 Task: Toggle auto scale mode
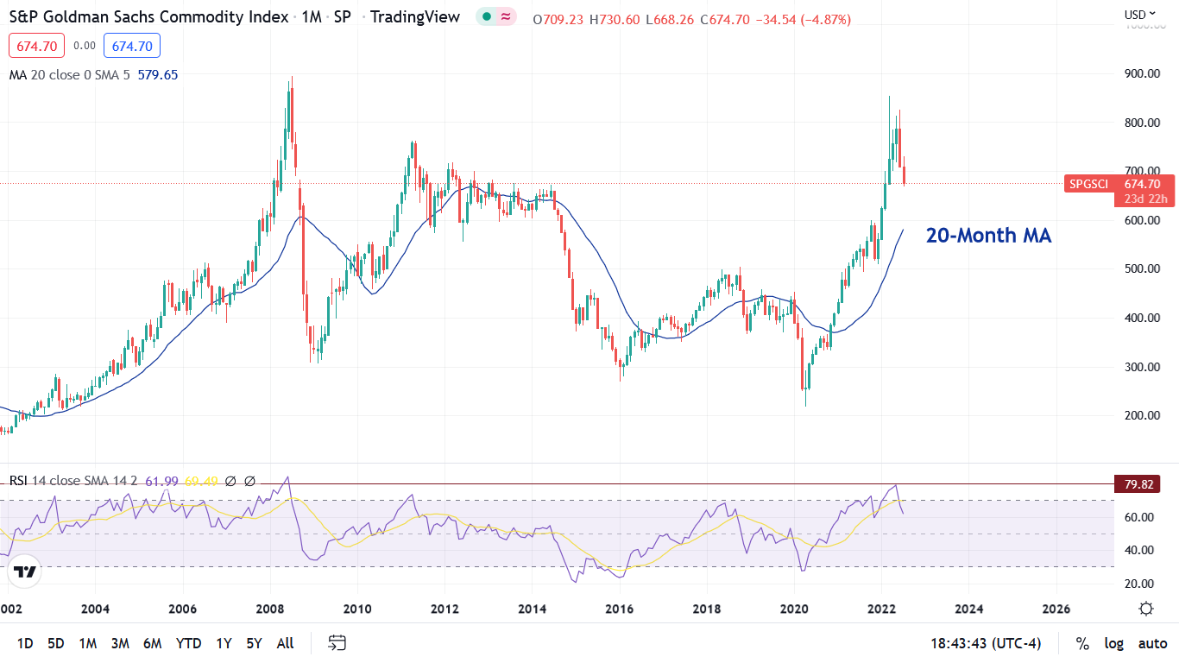pyautogui.click(x=1152, y=643)
